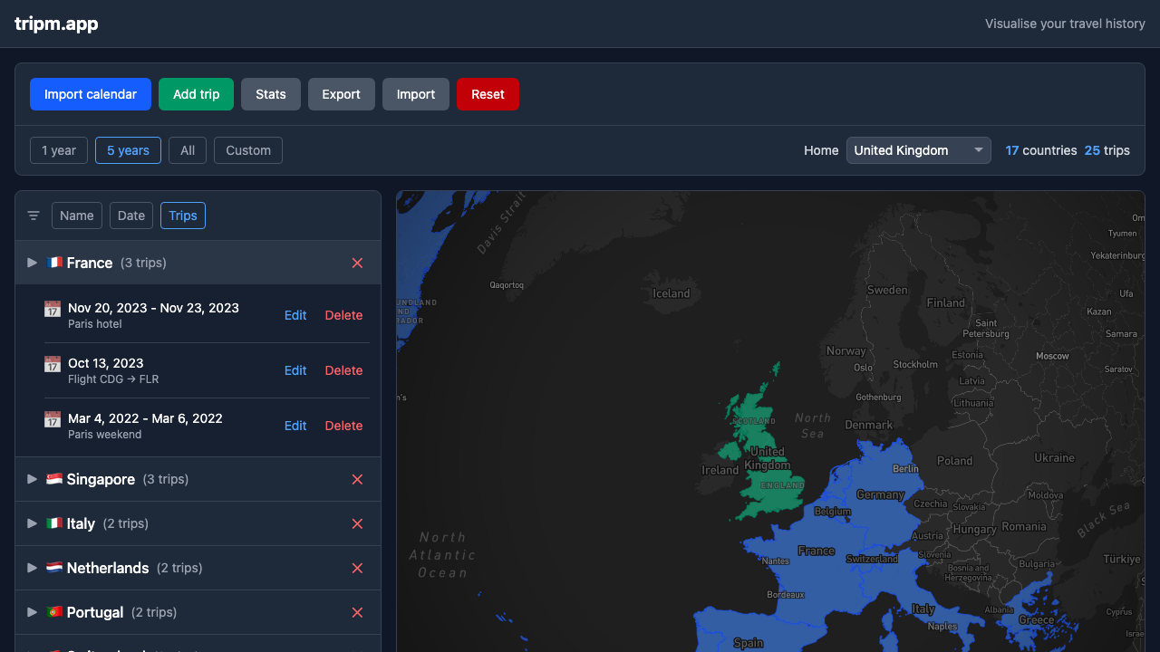Open the Home country dropdown
The width and height of the screenshot is (1160, 652).
[x=918, y=150]
